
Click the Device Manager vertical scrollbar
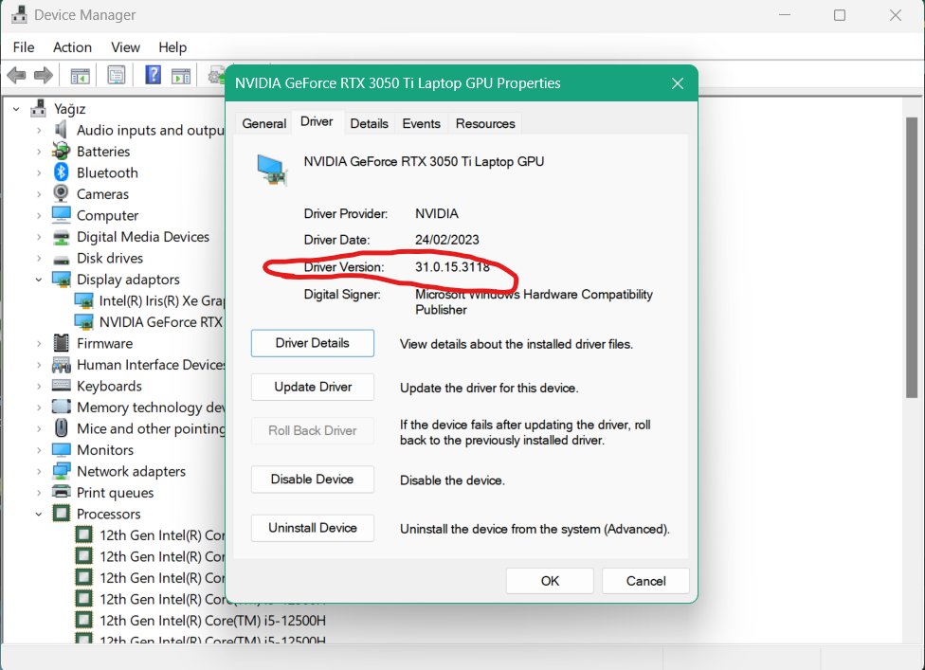(912, 258)
